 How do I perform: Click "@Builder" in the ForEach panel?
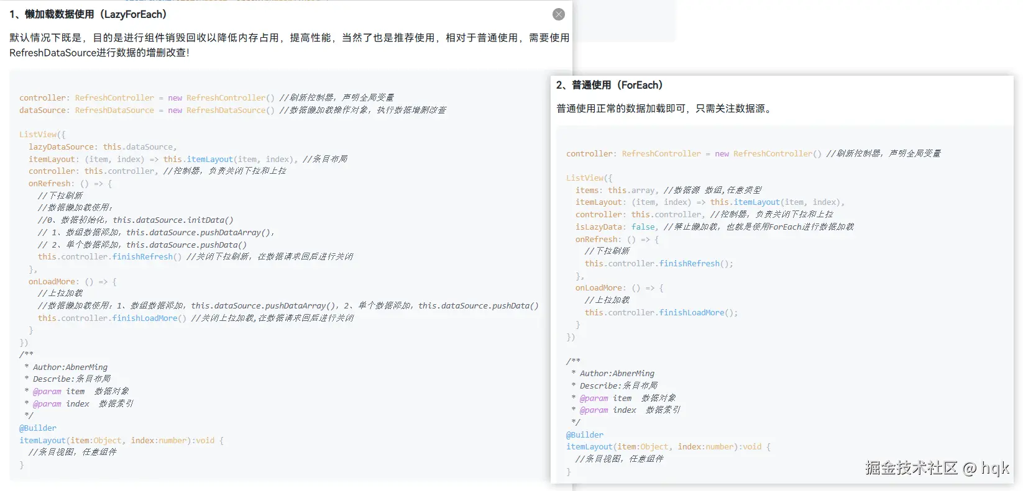click(x=585, y=435)
